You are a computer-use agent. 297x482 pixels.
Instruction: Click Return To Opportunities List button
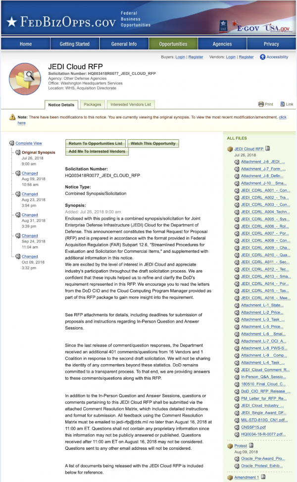coord(96,144)
